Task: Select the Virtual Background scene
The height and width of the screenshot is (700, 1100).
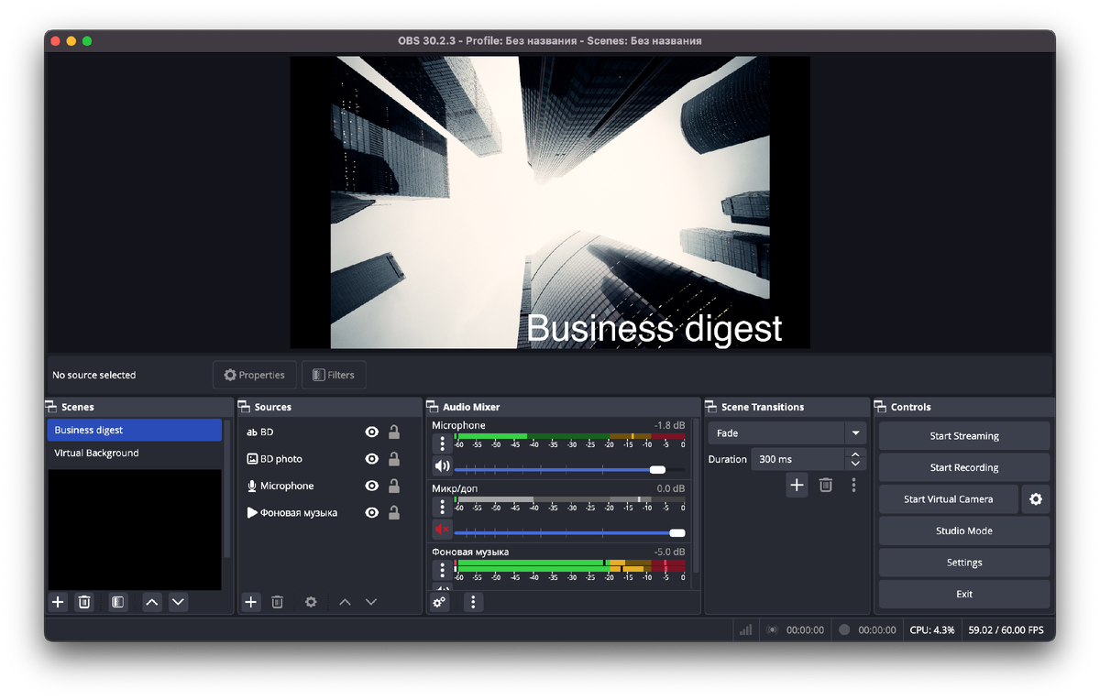Action: pos(135,454)
